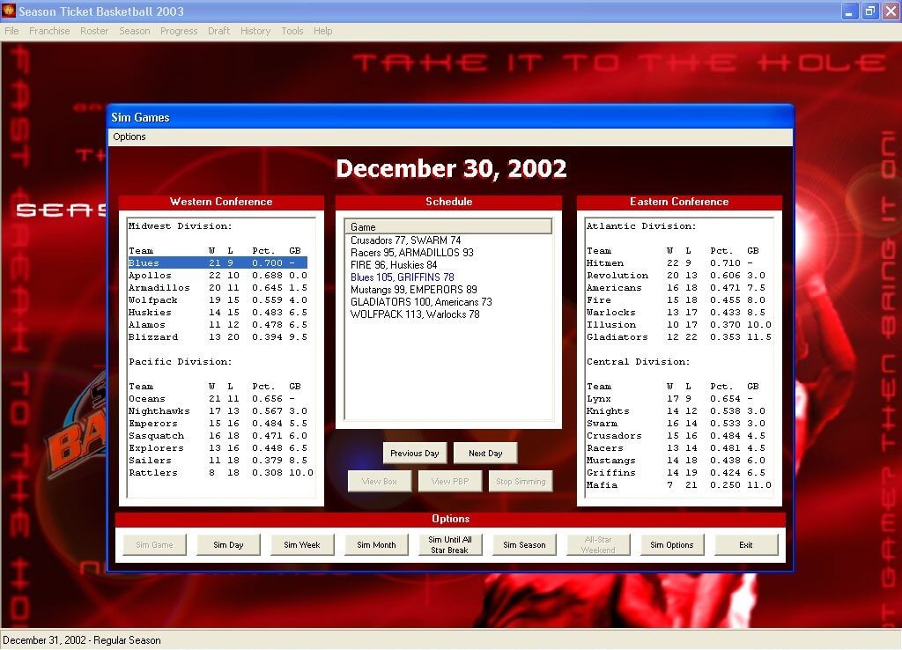Select game Crusadors 77, SWARM 74
This screenshot has width=902, height=650.
click(405, 240)
